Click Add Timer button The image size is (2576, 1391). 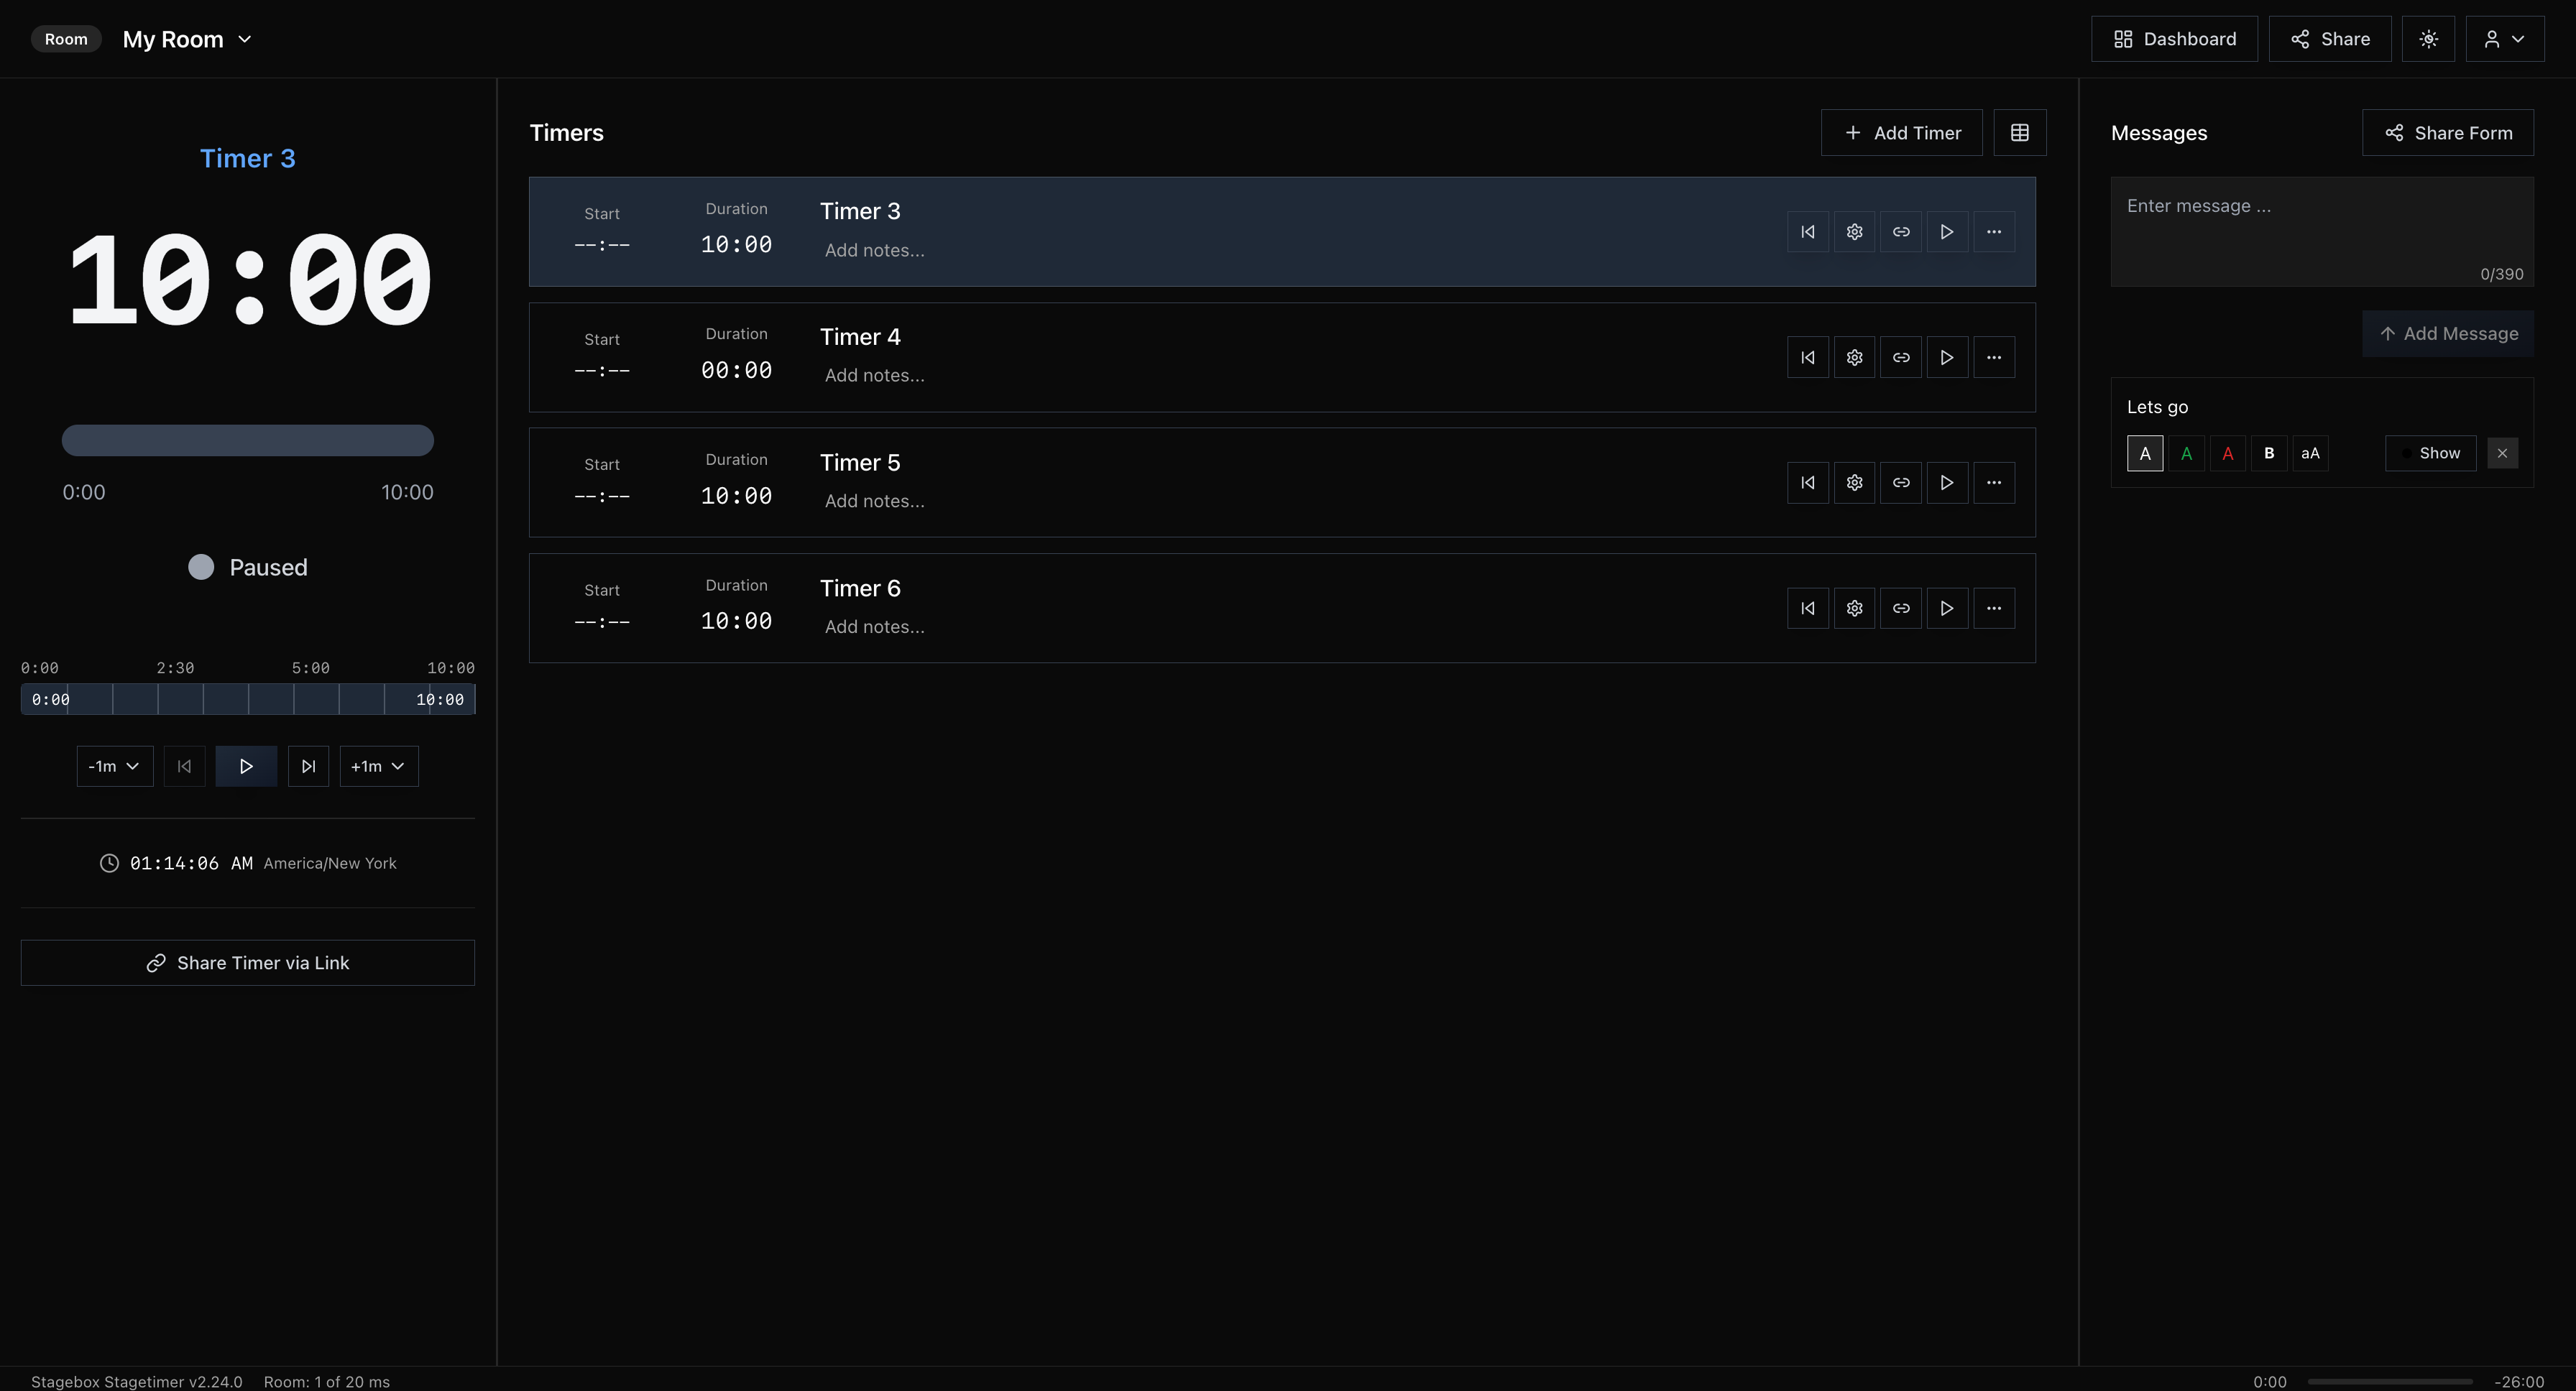tap(1901, 133)
